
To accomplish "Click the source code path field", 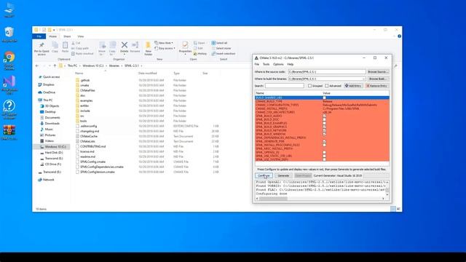I will [327, 72].
